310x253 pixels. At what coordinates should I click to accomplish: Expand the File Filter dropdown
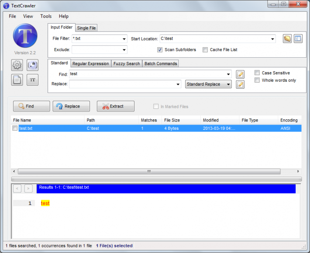click(124, 39)
